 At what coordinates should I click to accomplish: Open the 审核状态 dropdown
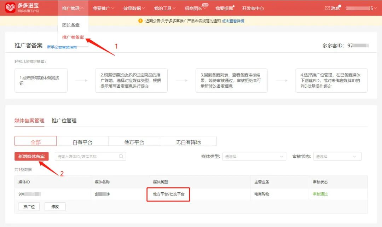coord(337,156)
